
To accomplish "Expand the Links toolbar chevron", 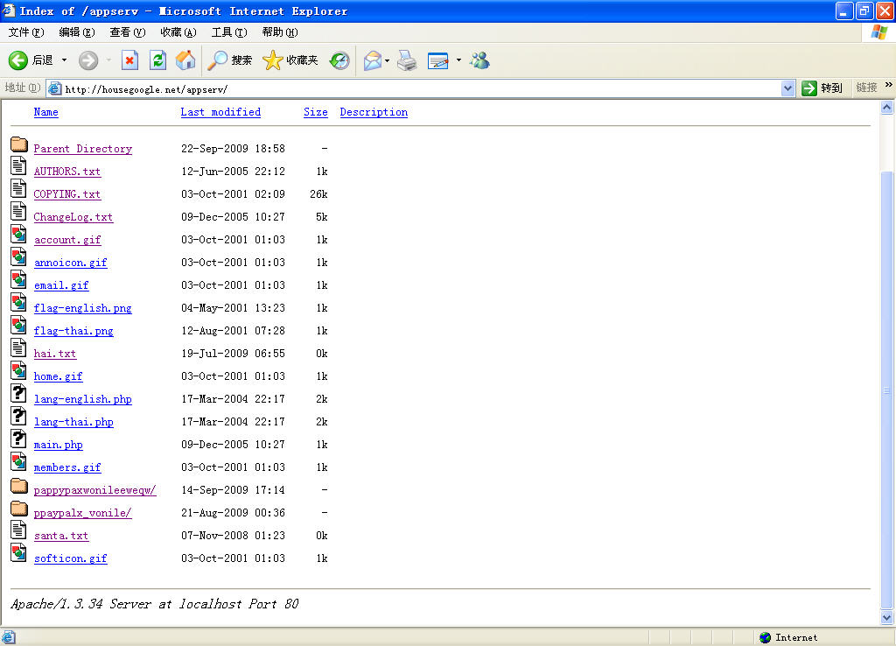I will 889,85.
